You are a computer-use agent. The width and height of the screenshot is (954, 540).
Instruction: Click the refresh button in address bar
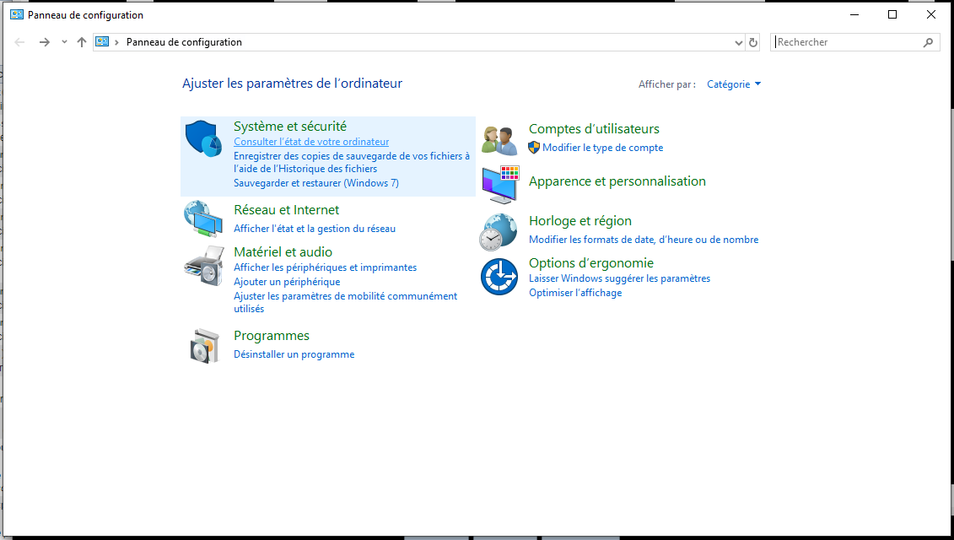[753, 42]
